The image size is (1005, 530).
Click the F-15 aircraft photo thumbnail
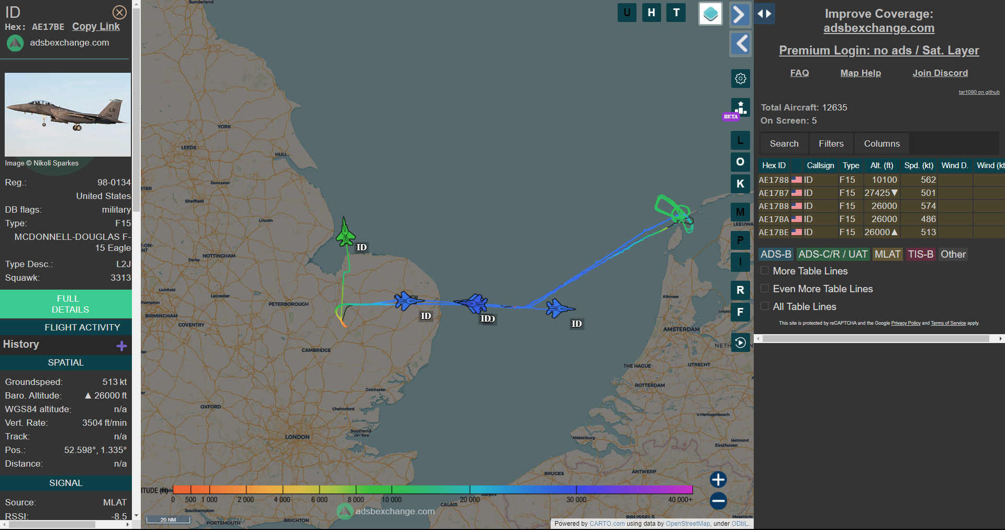coord(68,115)
